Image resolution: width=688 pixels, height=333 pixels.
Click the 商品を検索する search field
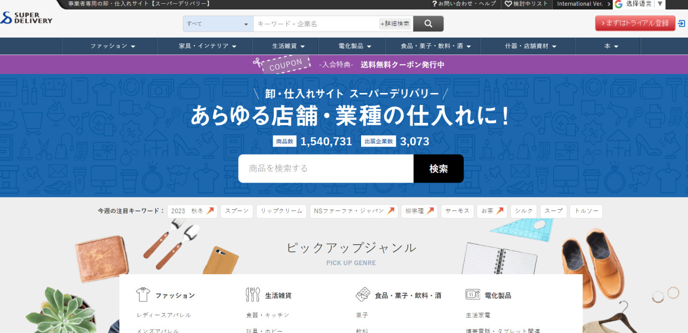pos(325,168)
